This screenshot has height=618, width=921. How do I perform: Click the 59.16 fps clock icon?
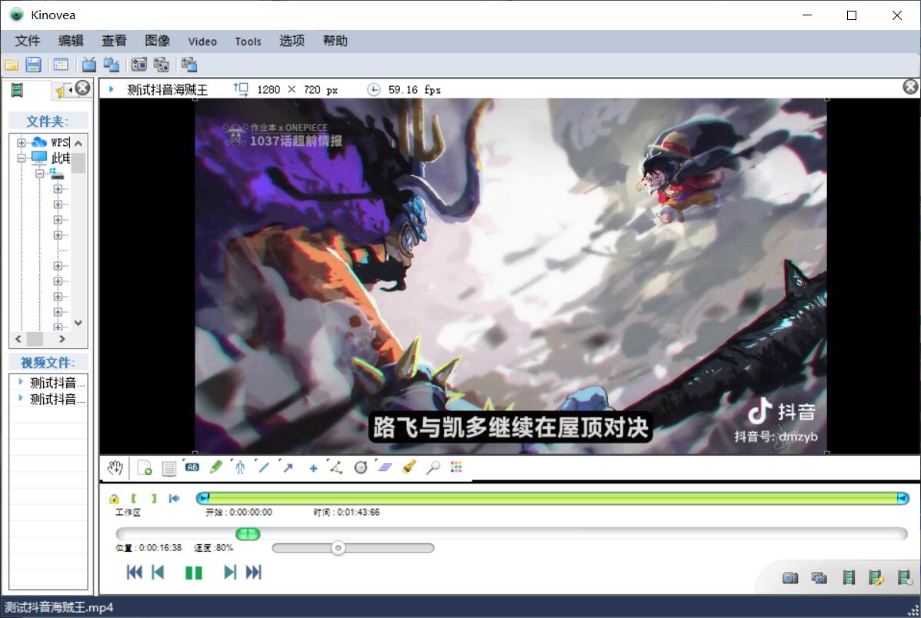(x=374, y=90)
